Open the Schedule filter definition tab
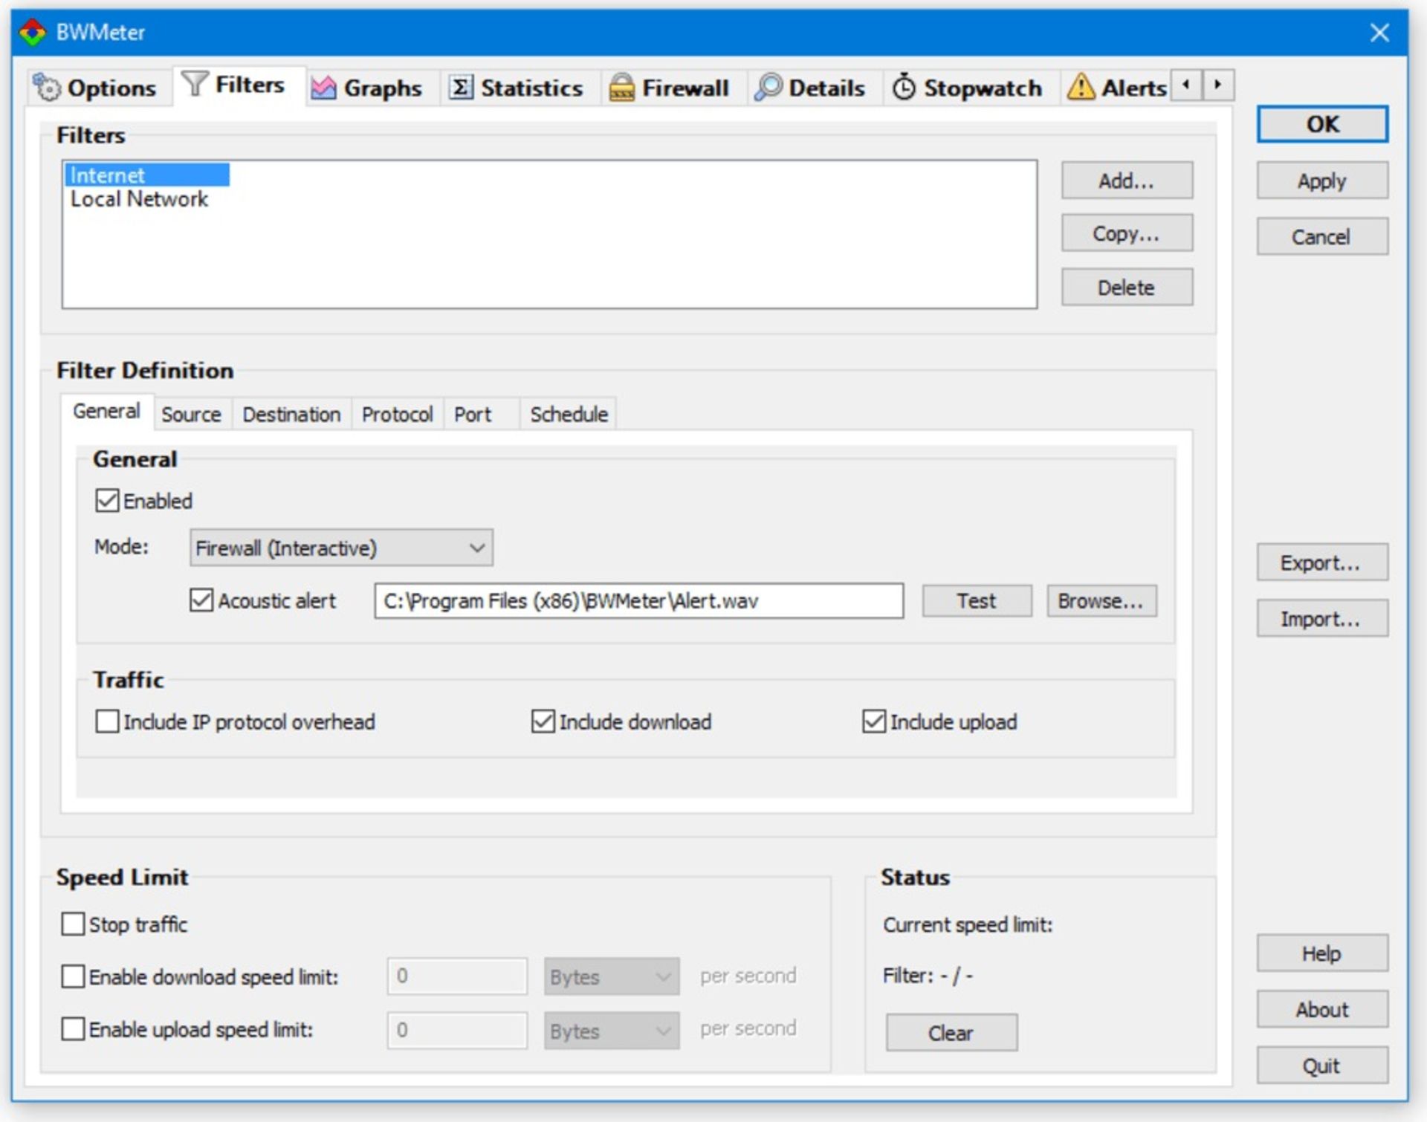This screenshot has width=1427, height=1122. click(569, 414)
